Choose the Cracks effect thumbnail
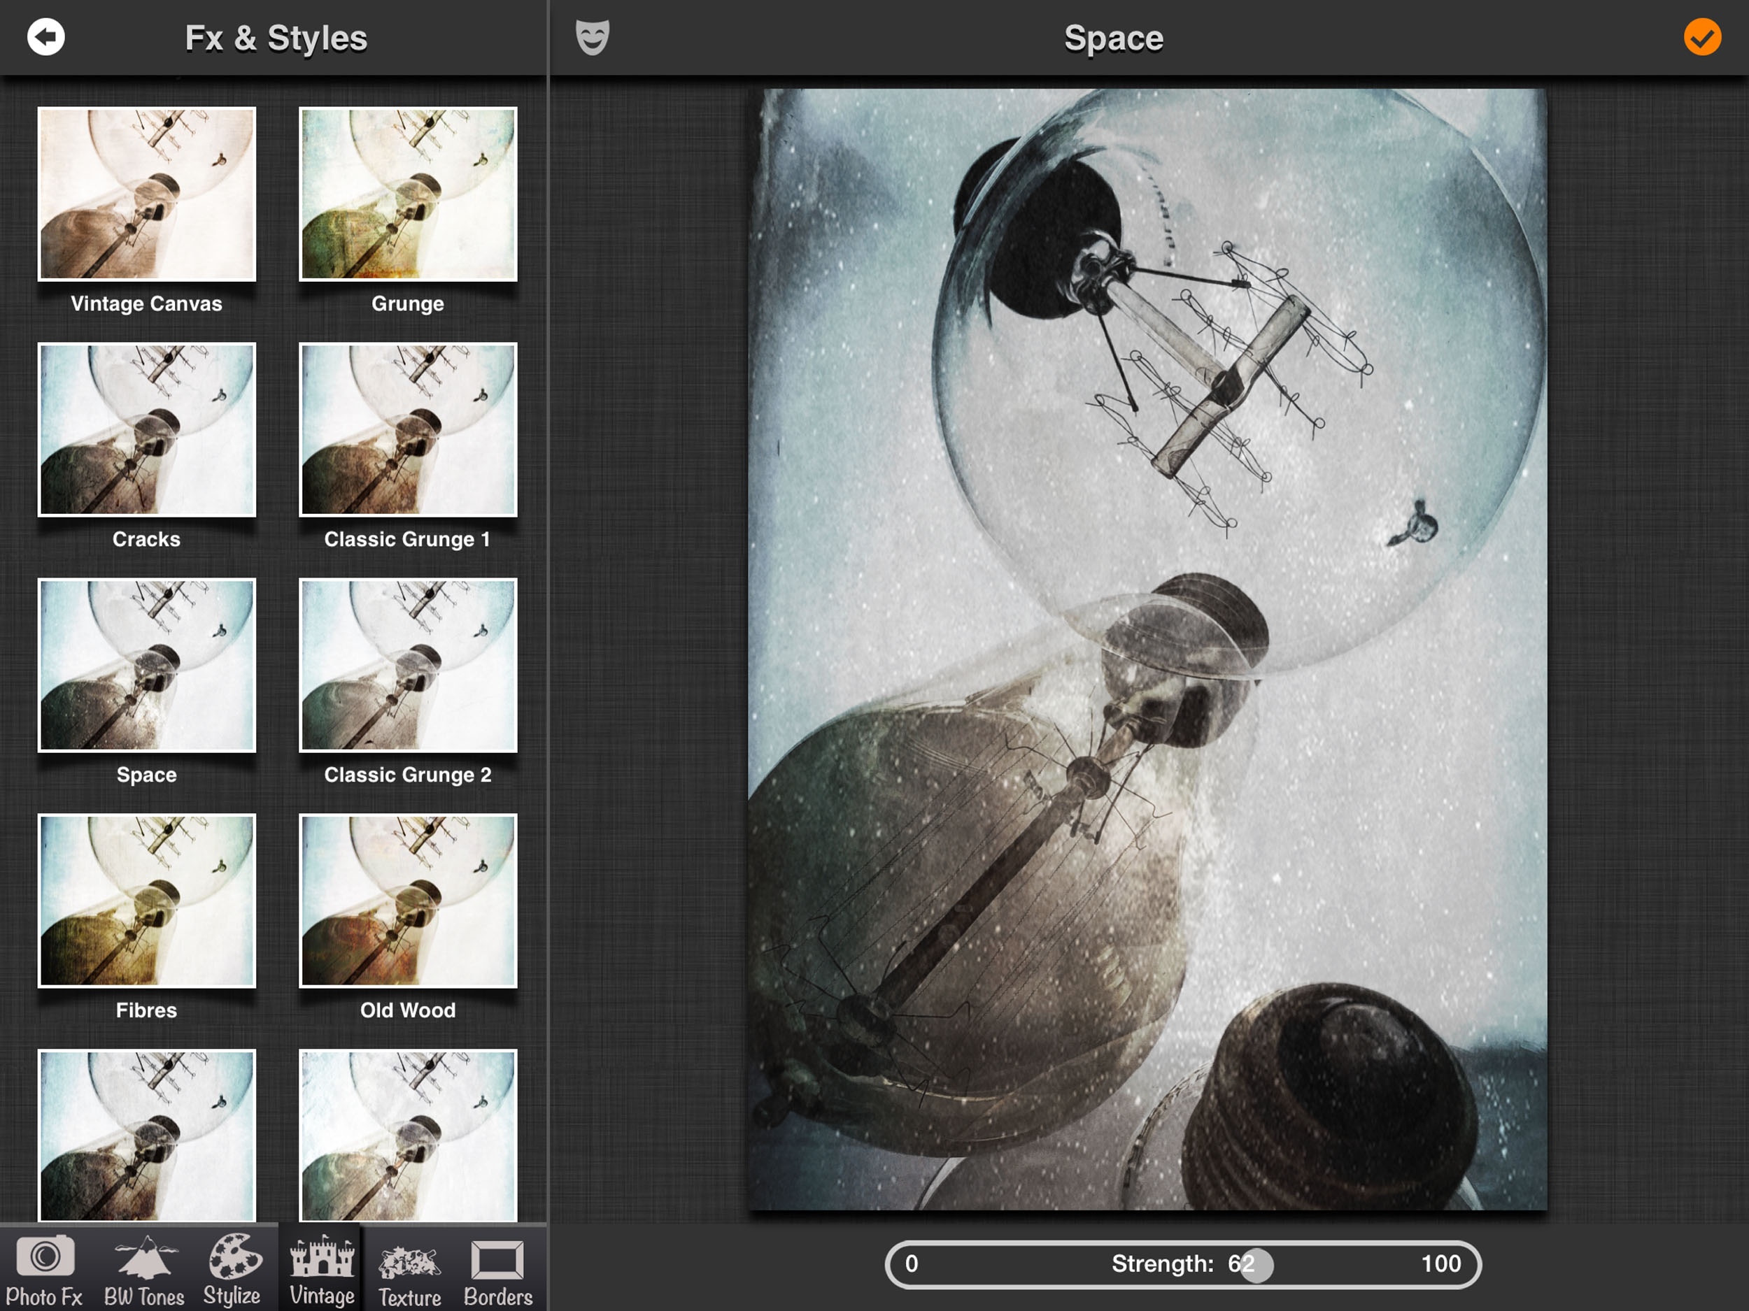 click(147, 430)
